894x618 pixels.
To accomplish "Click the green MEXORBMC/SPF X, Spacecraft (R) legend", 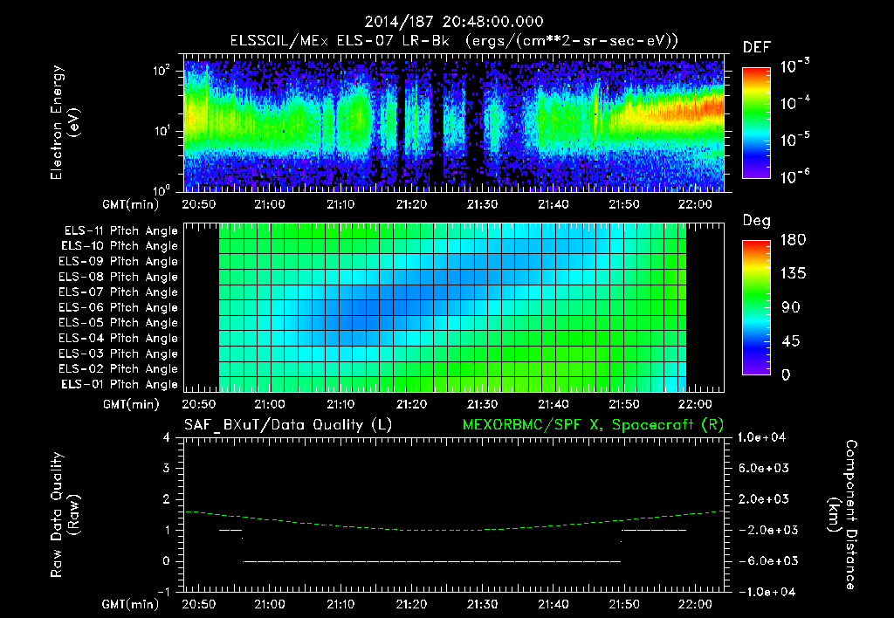I will click(593, 425).
